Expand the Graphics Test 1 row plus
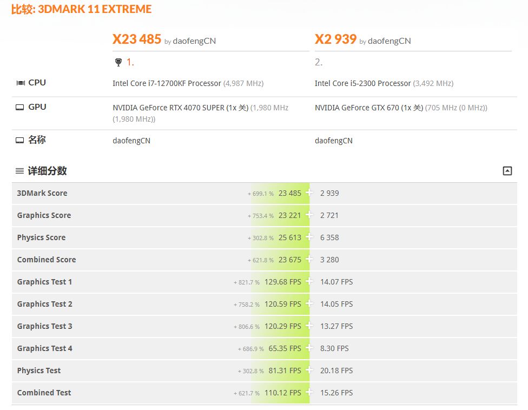The image size is (528, 410). 309,281
